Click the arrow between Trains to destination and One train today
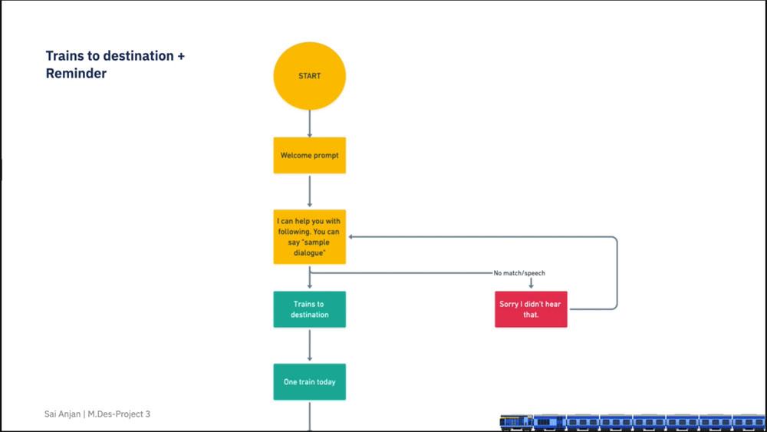This screenshot has width=767, height=432. pyautogui.click(x=309, y=345)
